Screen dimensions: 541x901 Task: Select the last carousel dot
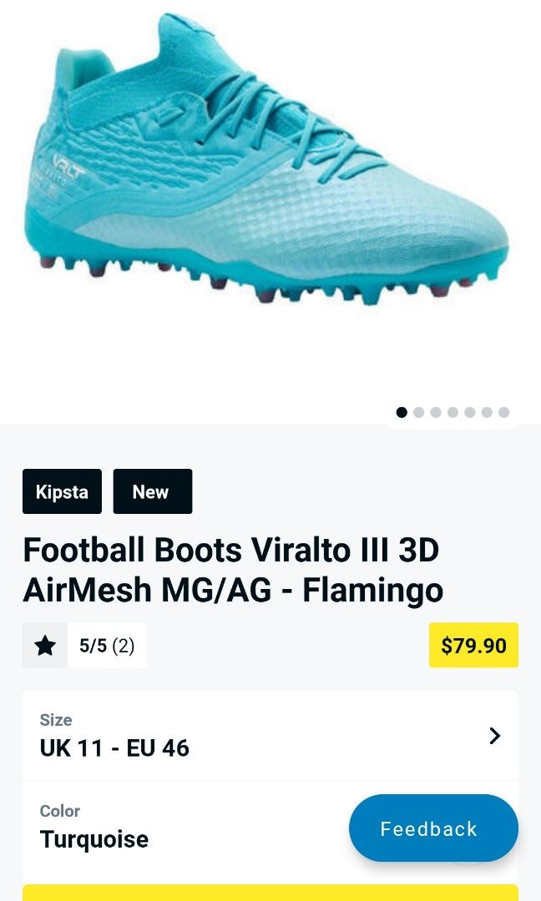coord(502,411)
